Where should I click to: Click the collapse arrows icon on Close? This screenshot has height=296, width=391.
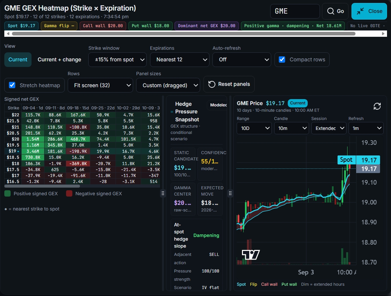(x=360, y=11)
